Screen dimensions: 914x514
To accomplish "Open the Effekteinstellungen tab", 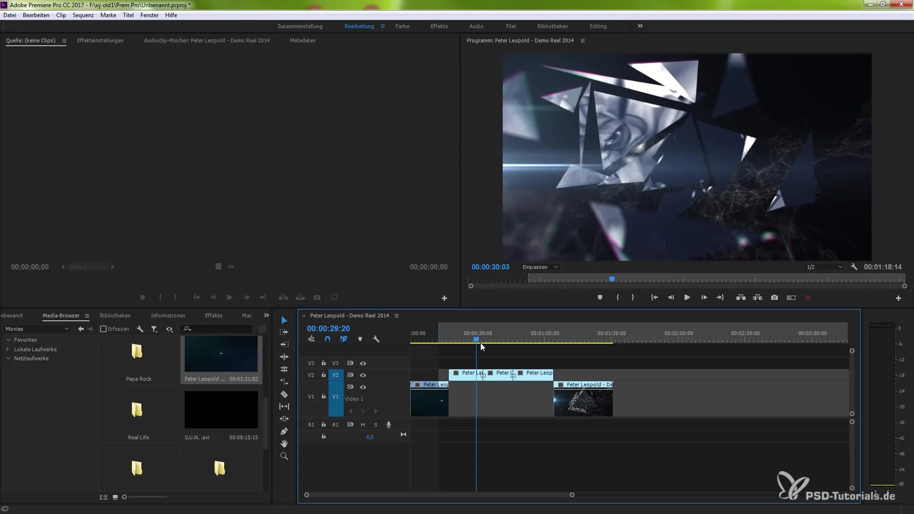I will coord(100,40).
